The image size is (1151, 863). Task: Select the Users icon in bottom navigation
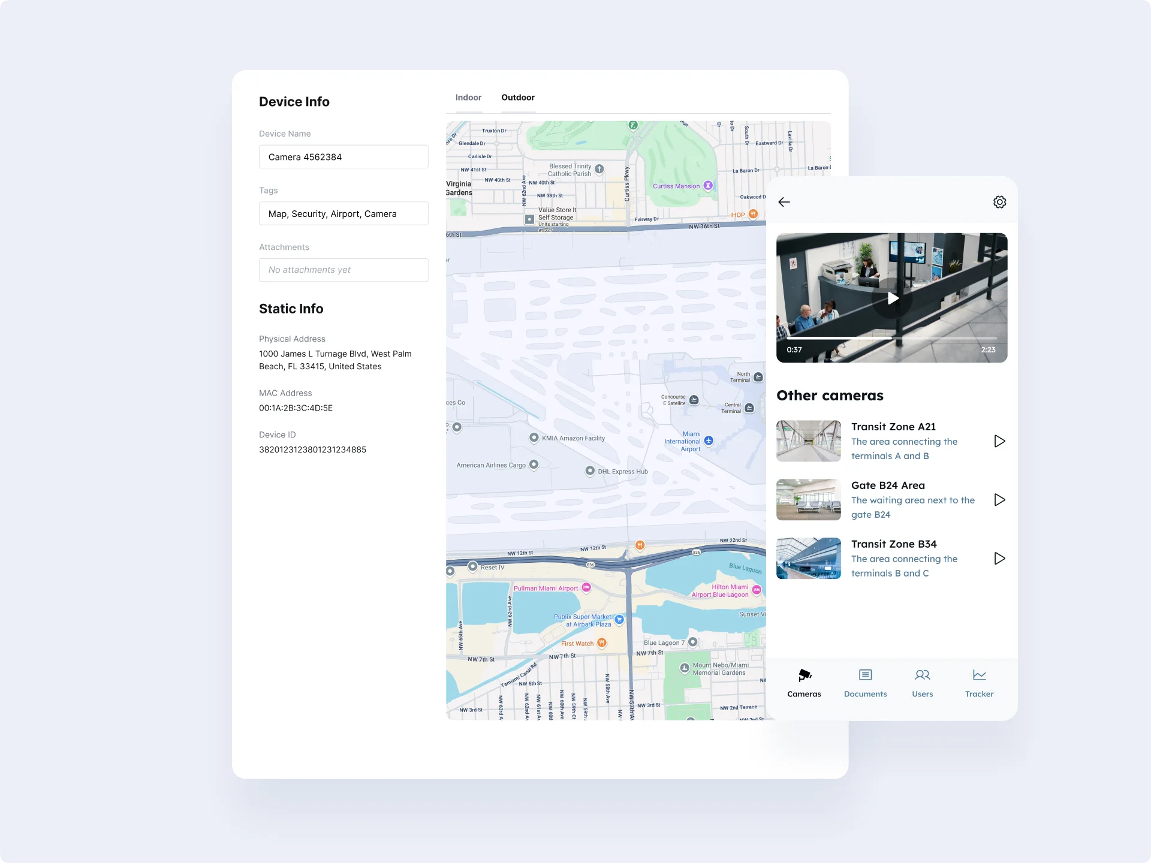point(923,675)
